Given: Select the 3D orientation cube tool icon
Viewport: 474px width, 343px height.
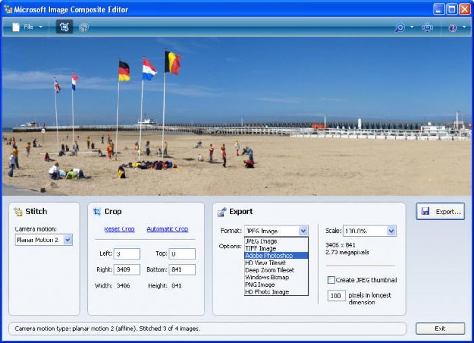Looking at the screenshot, I should click(x=84, y=27).
